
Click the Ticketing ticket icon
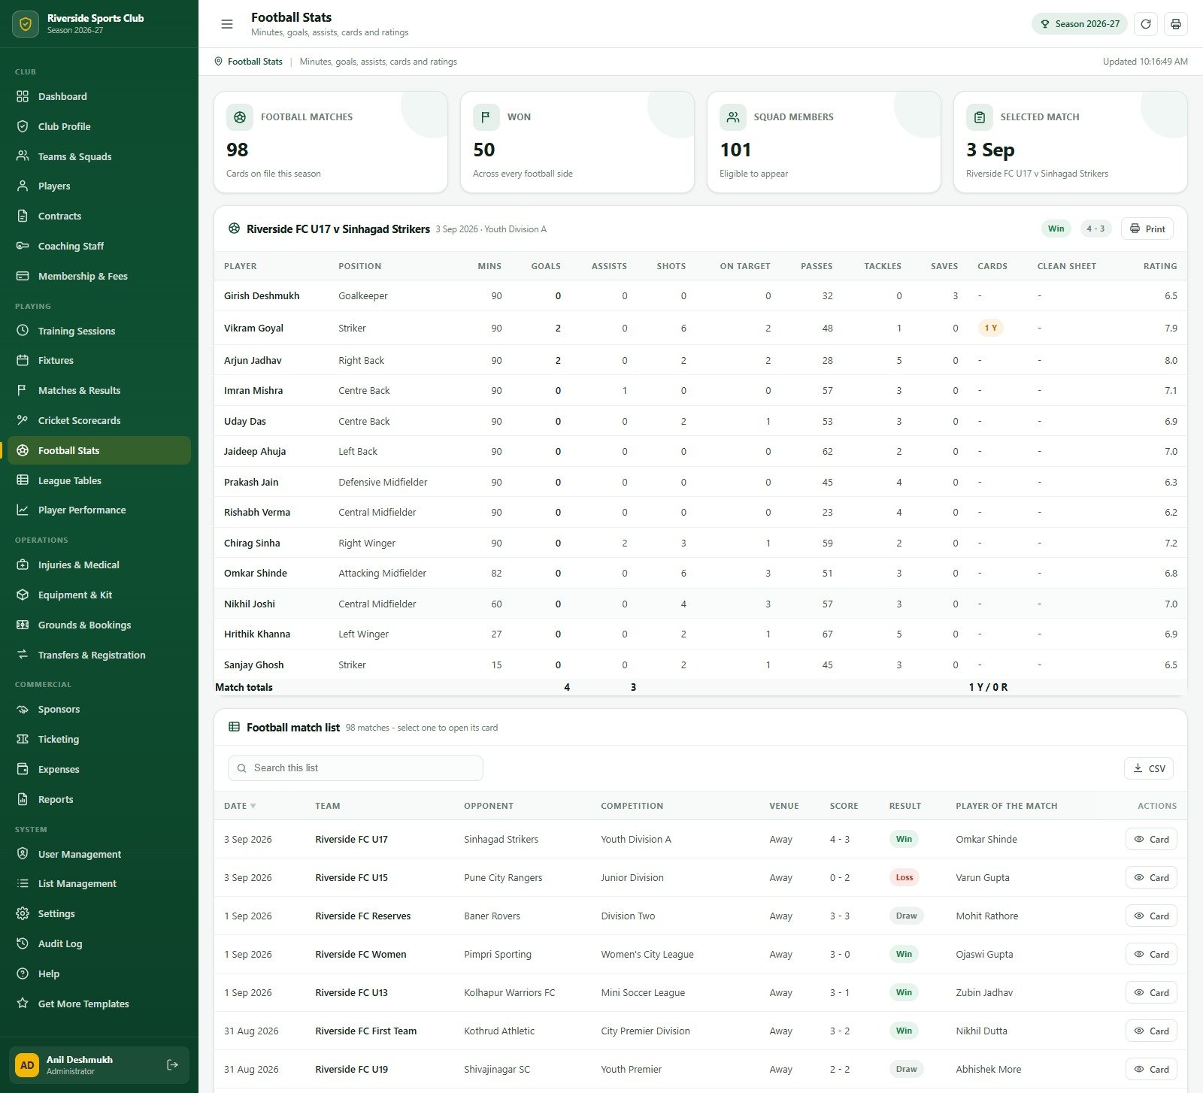(x=23, y=739)
